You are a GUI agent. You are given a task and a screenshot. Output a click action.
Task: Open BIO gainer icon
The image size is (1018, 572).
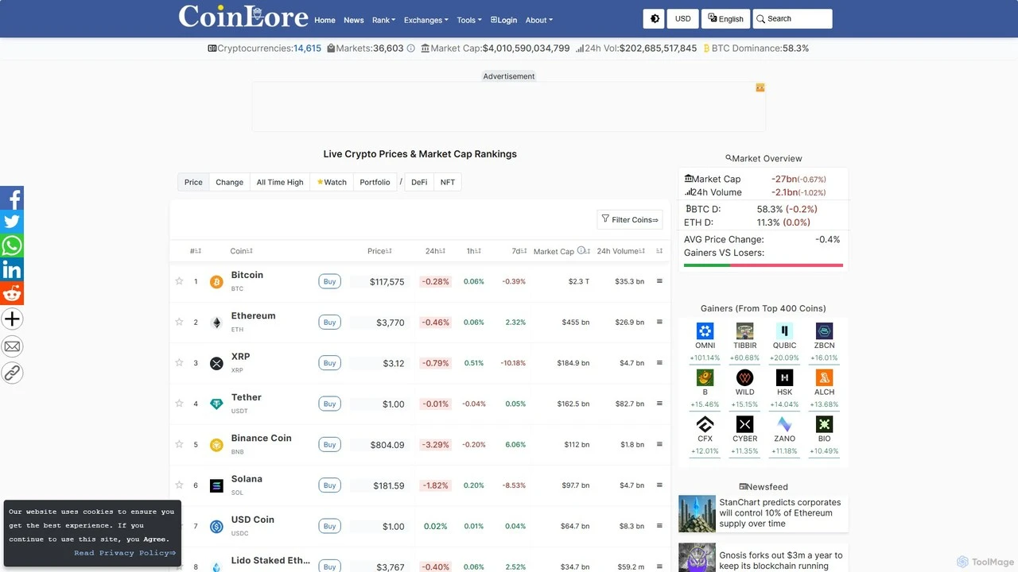coord(824,424)
